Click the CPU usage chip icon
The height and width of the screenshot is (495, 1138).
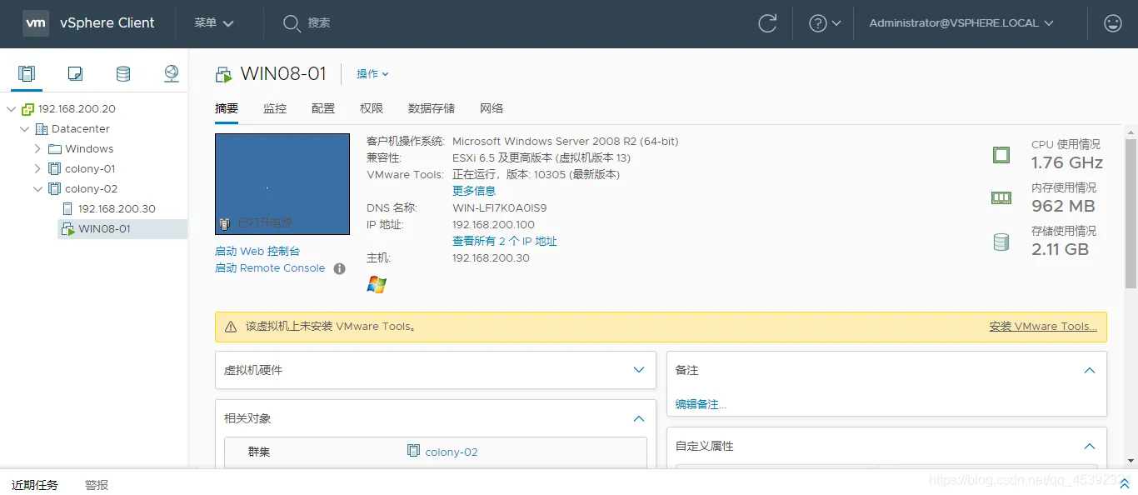coord(1001,154)
